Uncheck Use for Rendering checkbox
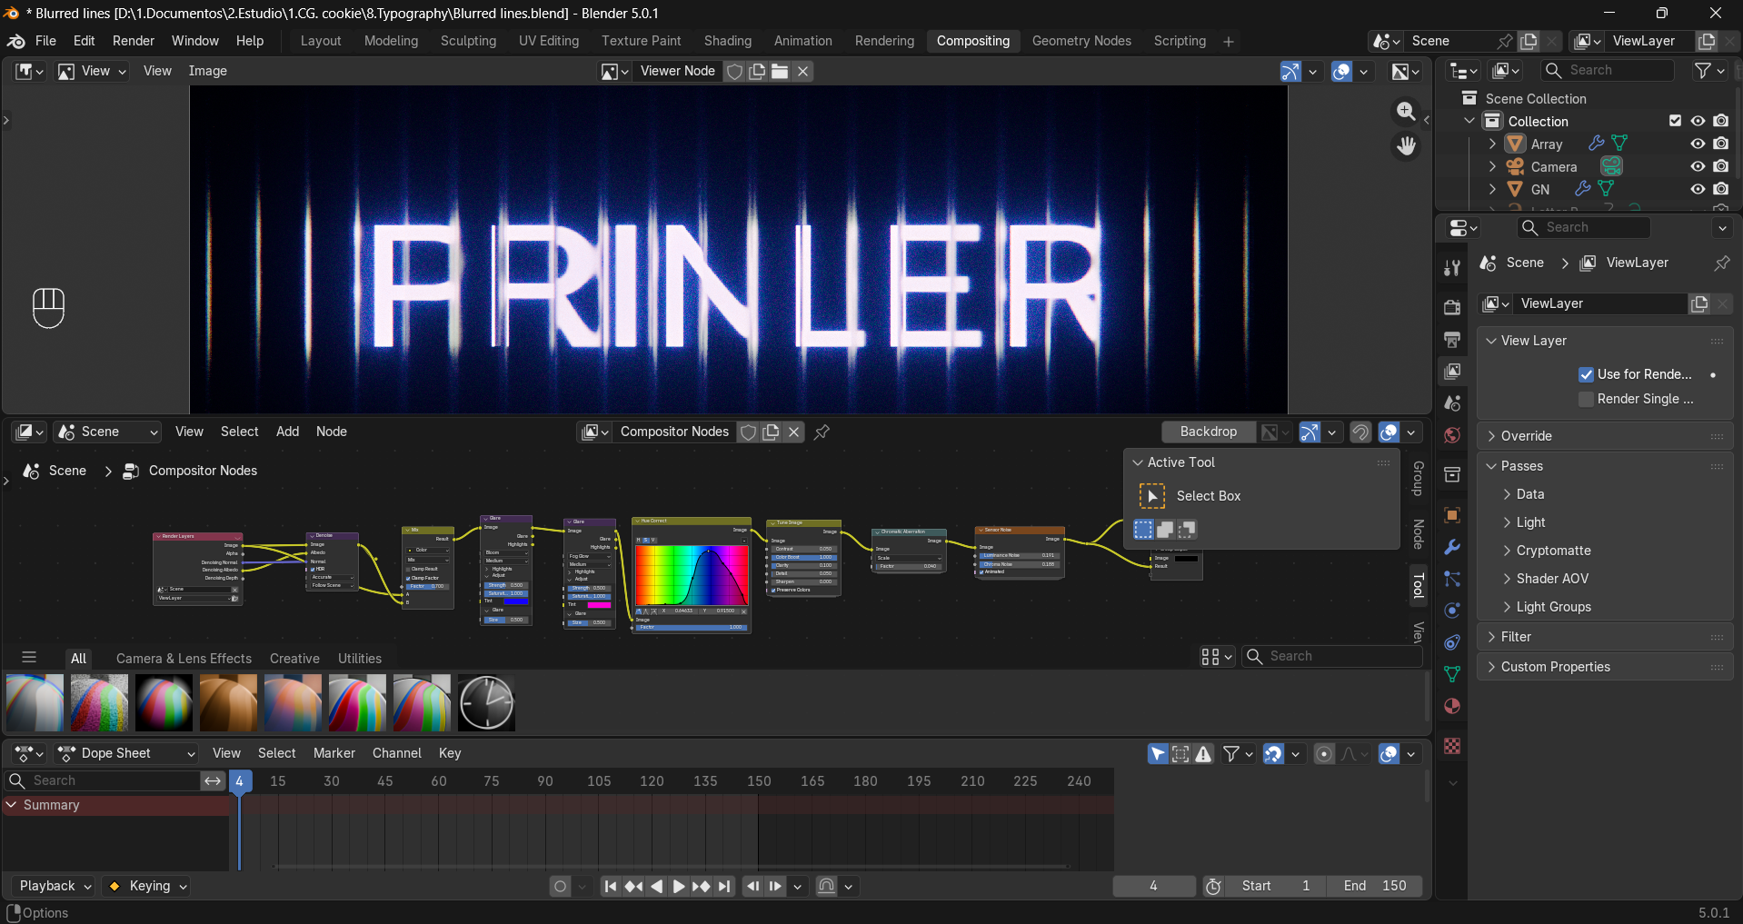Viewport: 1743px width, 924px height. (x=1586, y=374)
